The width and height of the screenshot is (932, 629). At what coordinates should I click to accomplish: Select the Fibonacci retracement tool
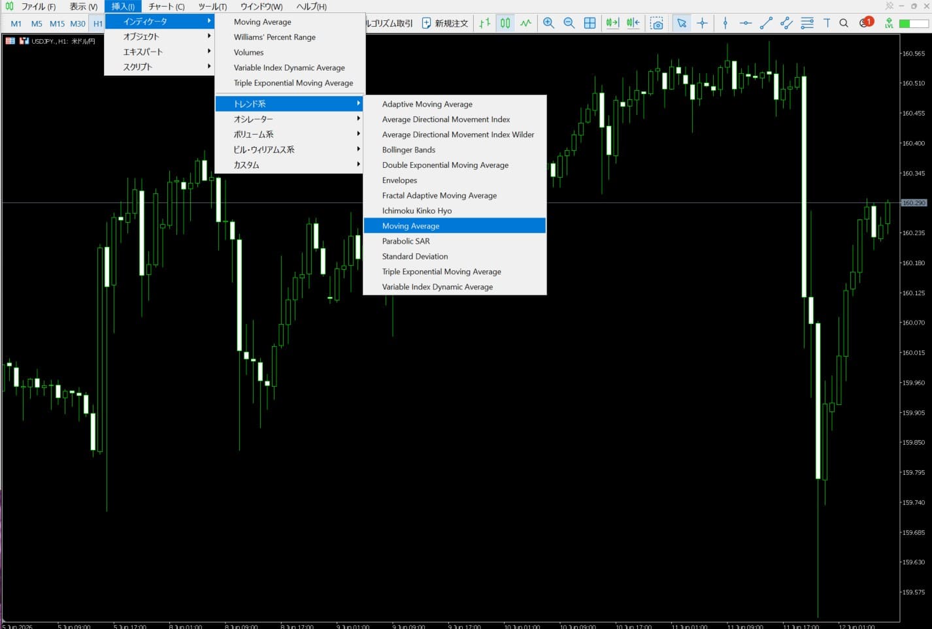click(807, 23)
